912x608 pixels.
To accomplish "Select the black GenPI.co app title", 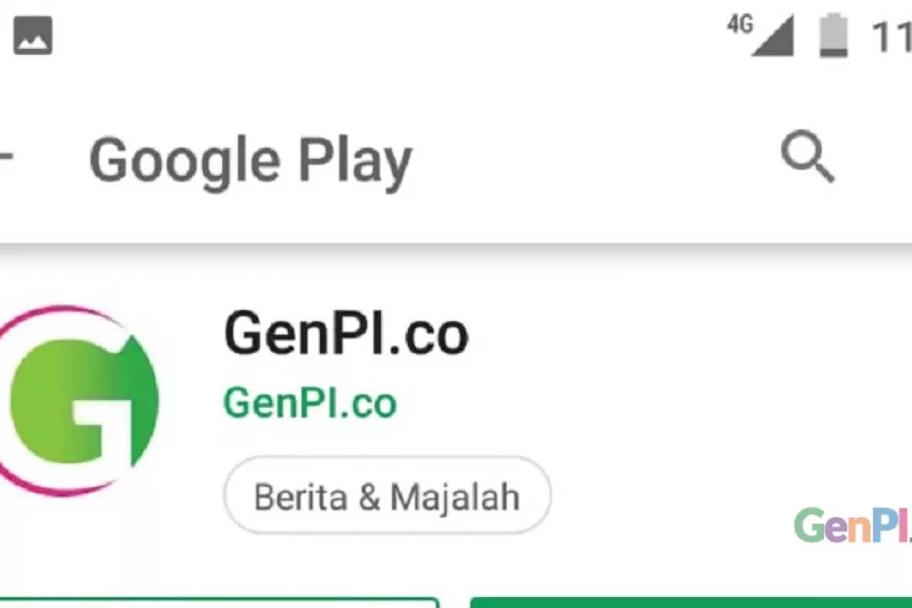I will point(346,333).
